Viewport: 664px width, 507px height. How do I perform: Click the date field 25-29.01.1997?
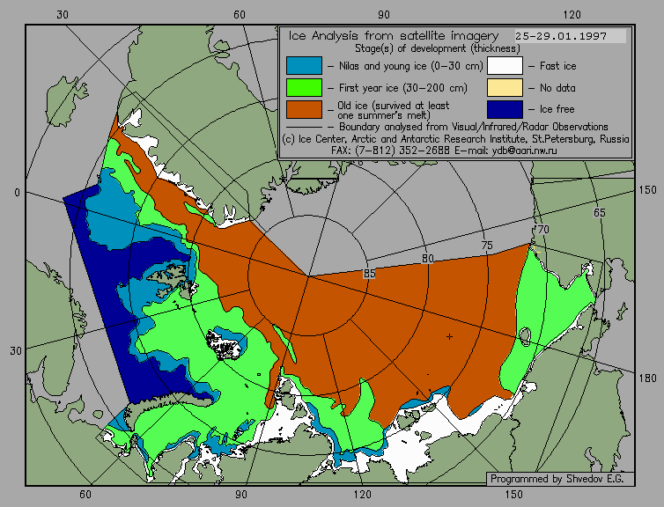[x=570, y=36]
